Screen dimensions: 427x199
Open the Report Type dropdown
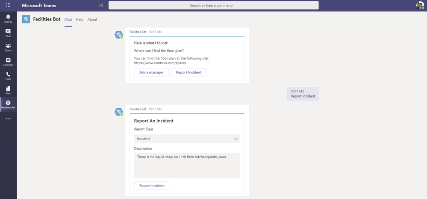(187, 139)
